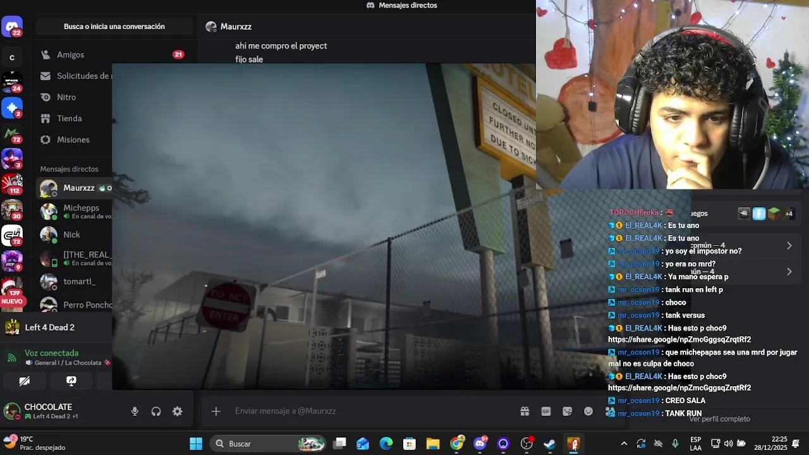
Task: Click the Busca o inicia una conversación box
Action: [x=114, y=27]
